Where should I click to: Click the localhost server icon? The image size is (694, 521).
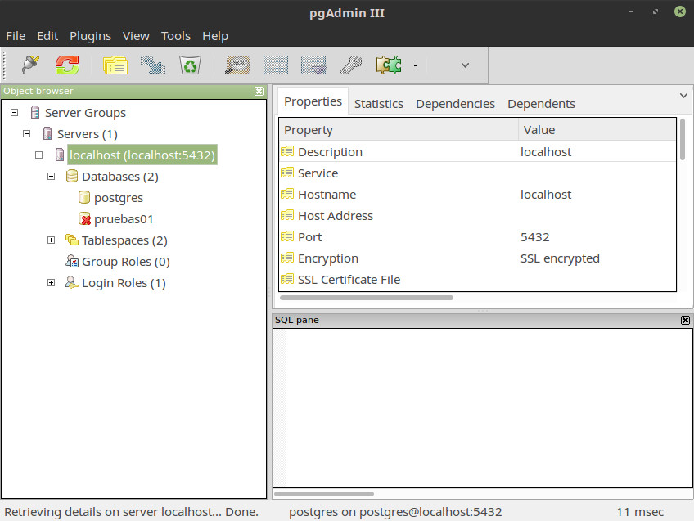[x=60, y=155]
